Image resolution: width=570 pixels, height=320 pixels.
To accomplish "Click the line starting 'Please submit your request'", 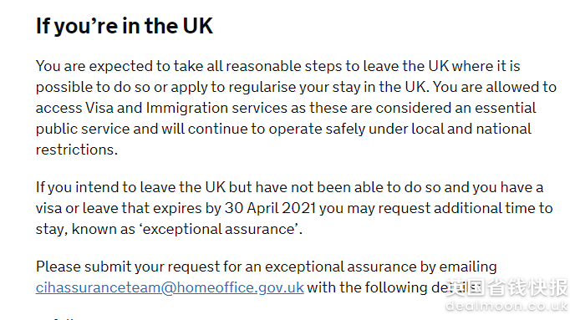I will 266,267.
